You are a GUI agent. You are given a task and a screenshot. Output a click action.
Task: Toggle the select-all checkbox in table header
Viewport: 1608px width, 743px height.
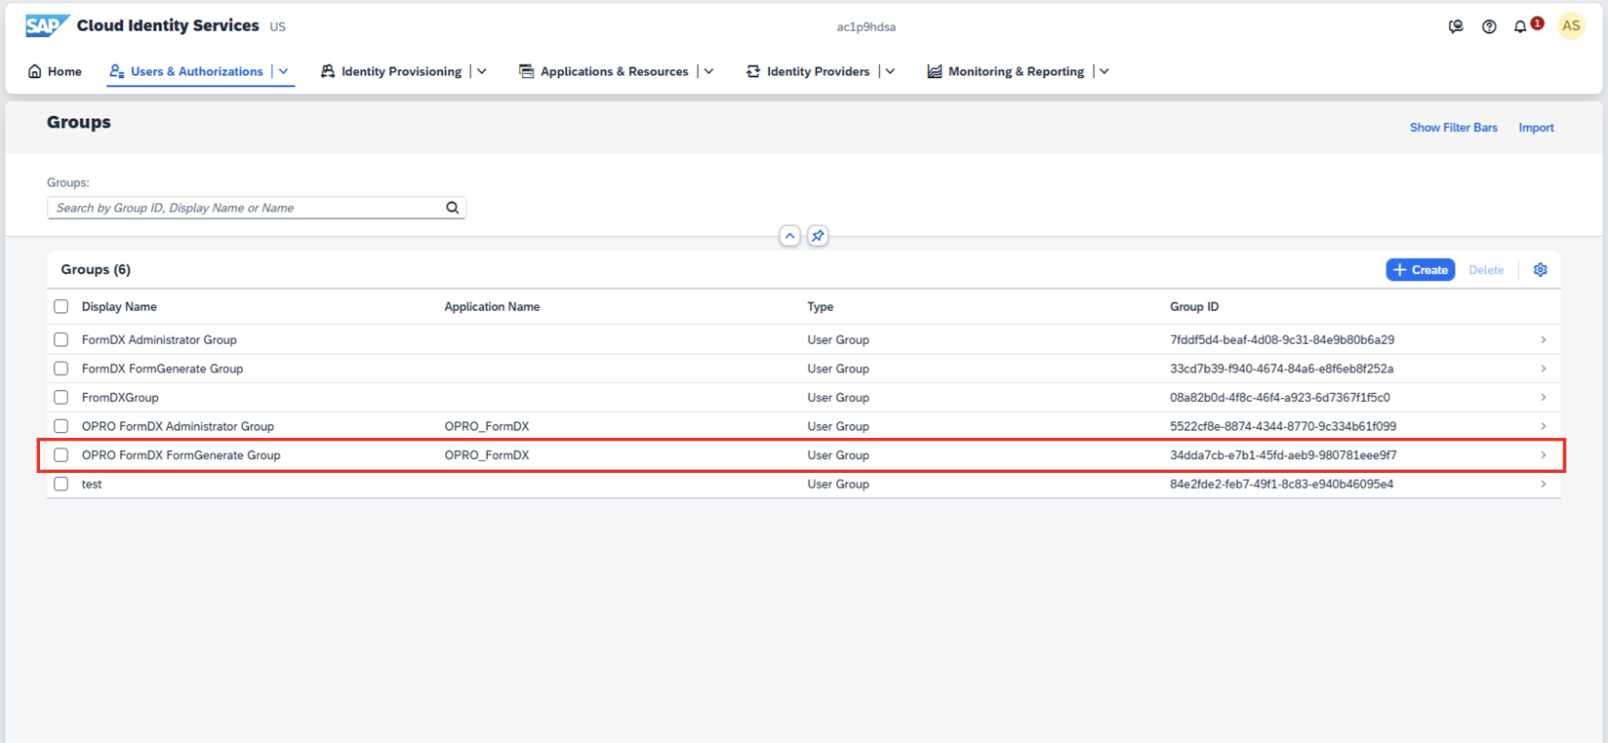[61, 307]
